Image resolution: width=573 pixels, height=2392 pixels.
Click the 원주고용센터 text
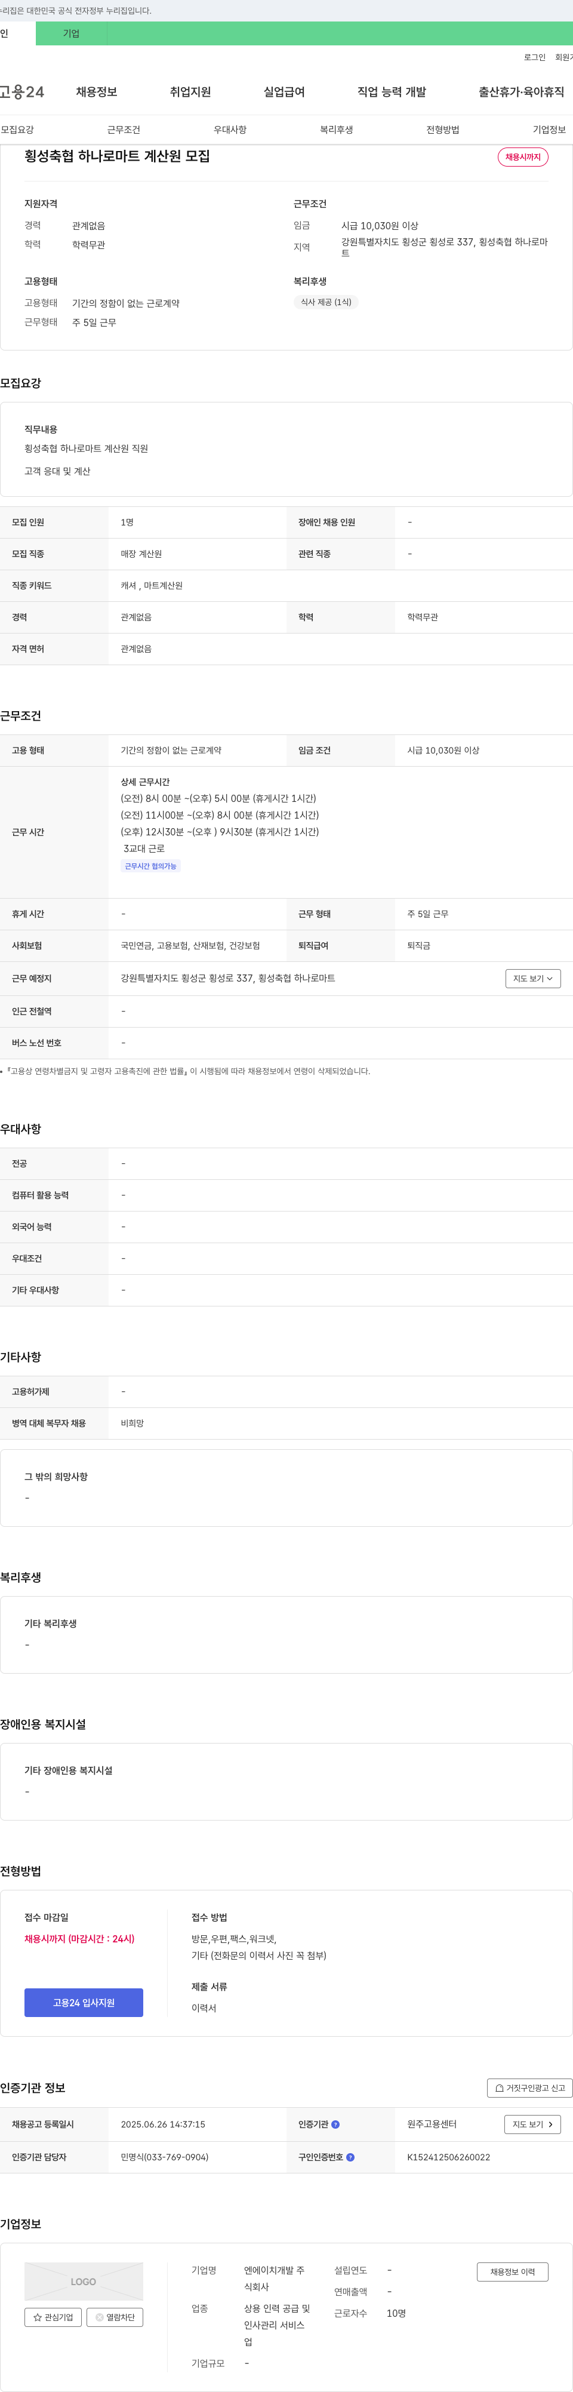pos(432,2124)
